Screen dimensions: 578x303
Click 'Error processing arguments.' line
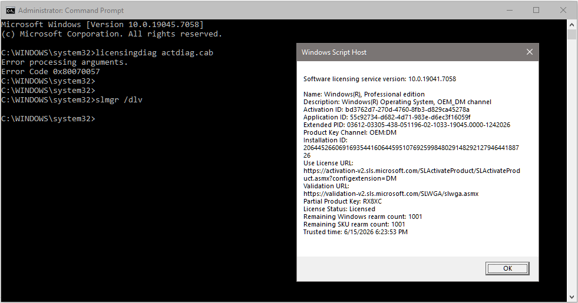point(64,62)
